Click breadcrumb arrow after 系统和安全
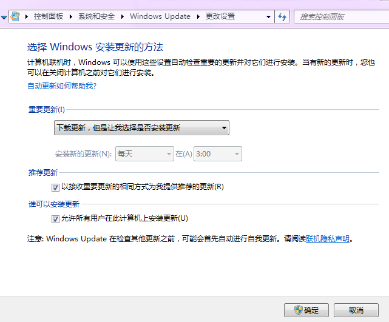The image size is (389, 322). click(x=124, y=16)
